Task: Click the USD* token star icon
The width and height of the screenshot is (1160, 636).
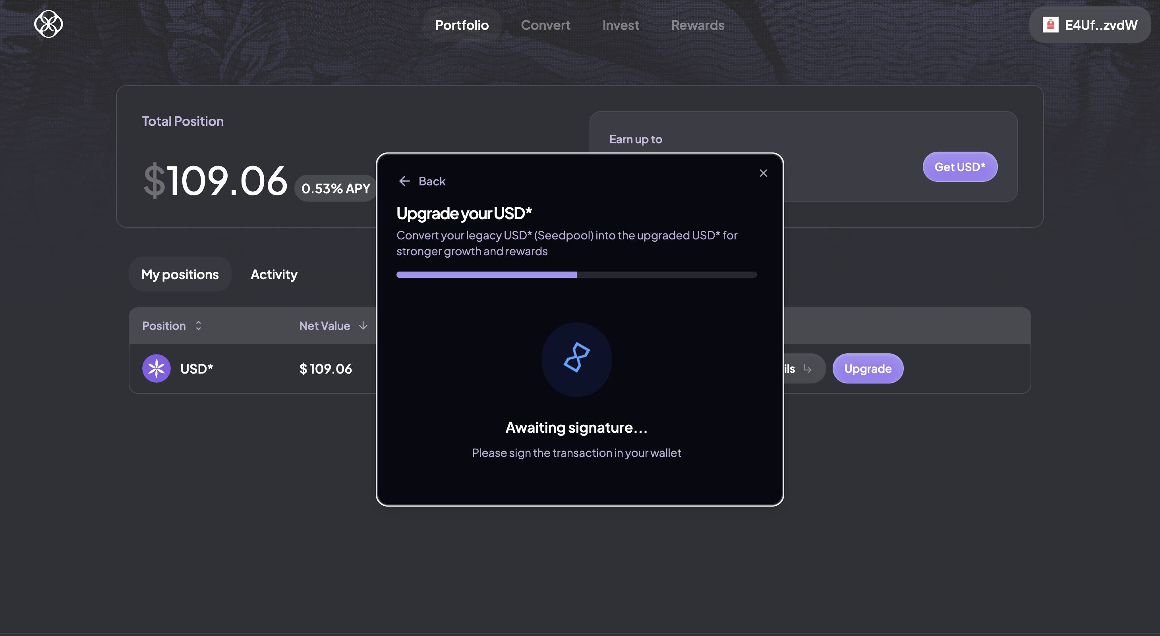Action: tap(156, 369)
